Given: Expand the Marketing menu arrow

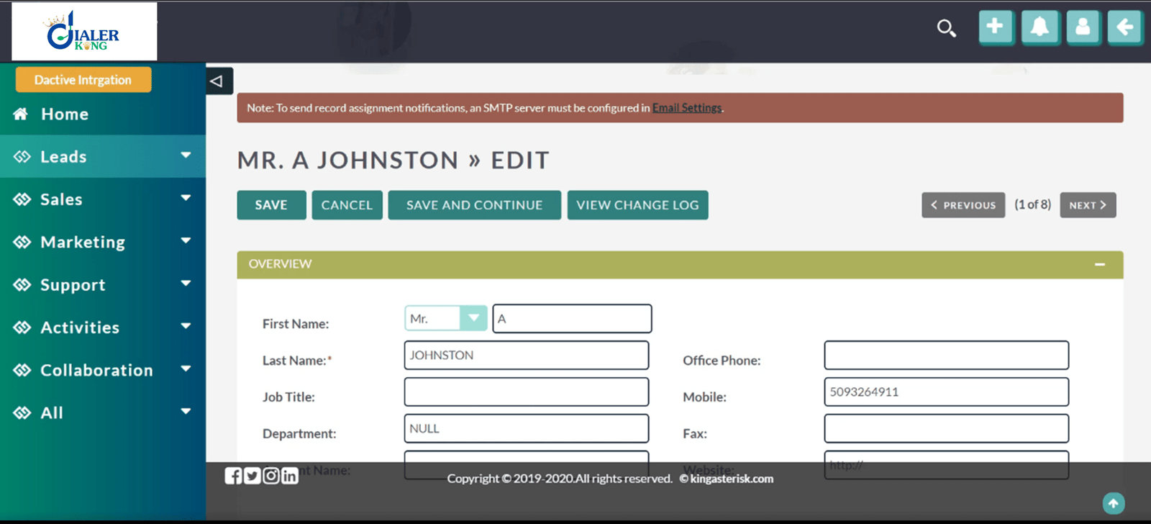Looking at the screenshot, I should tap(186, 241).
